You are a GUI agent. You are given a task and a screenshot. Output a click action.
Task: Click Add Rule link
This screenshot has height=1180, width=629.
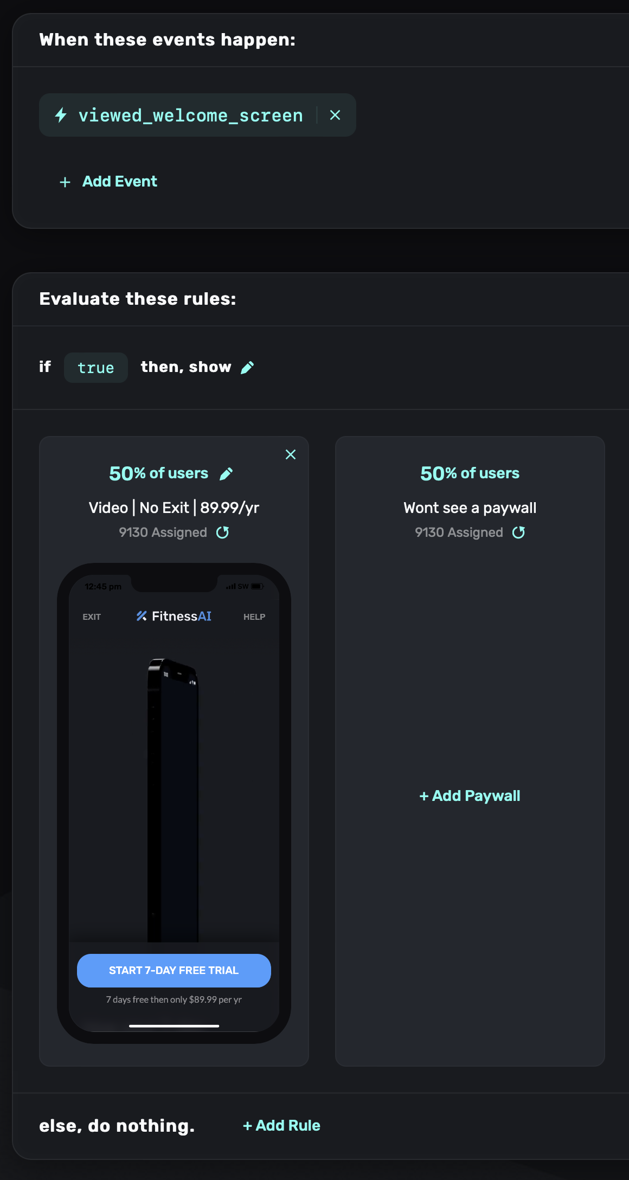coord(281,1126)
